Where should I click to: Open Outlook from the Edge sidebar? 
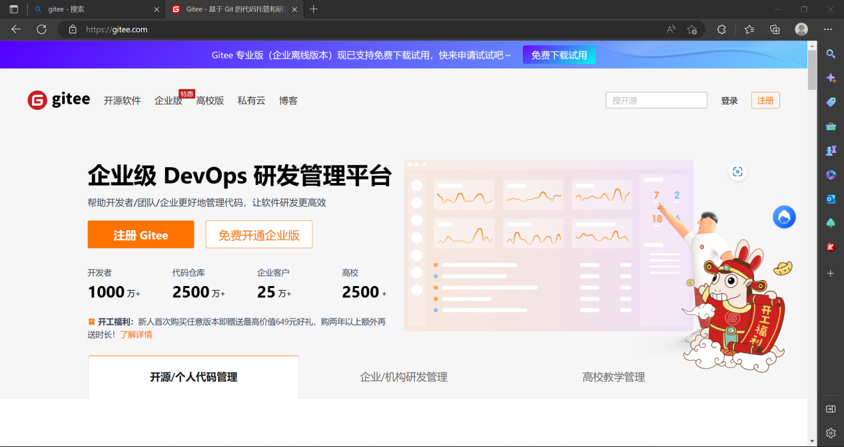point(830,198)
